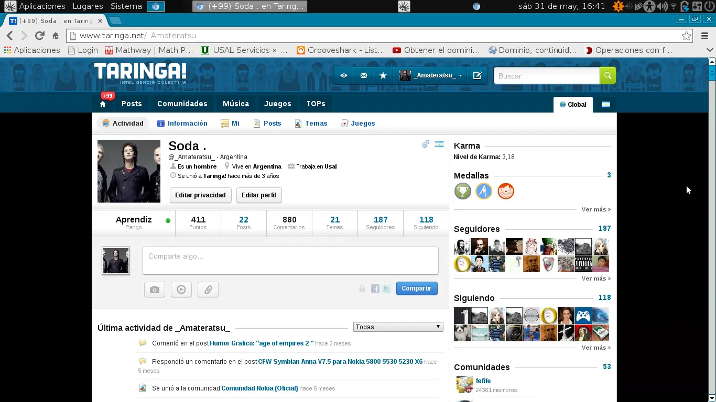Click the blue circular medal icon
The image size is (716, 402).
(x=484, y=191)
